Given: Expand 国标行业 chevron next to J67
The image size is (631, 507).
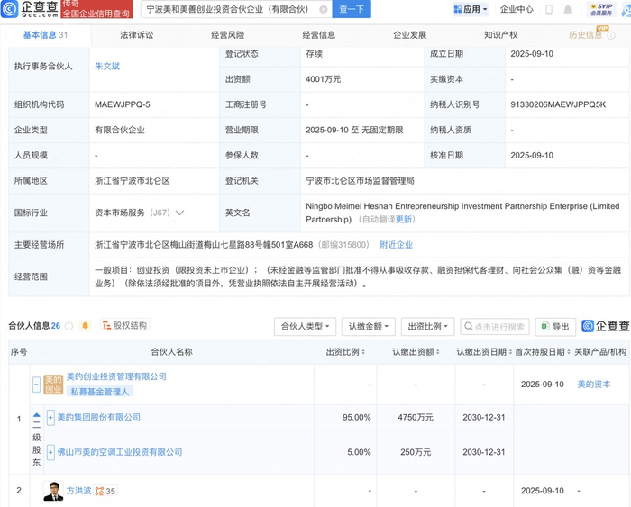Looking at the screenshot, I should [180, 213].
